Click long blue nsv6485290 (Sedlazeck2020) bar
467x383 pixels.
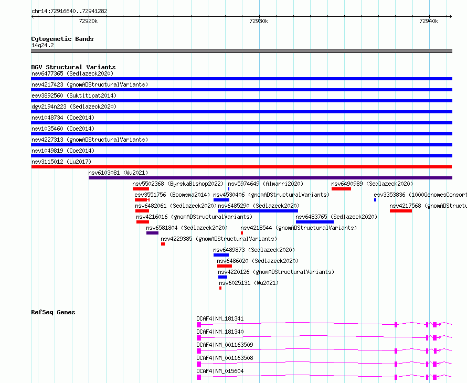258,211
